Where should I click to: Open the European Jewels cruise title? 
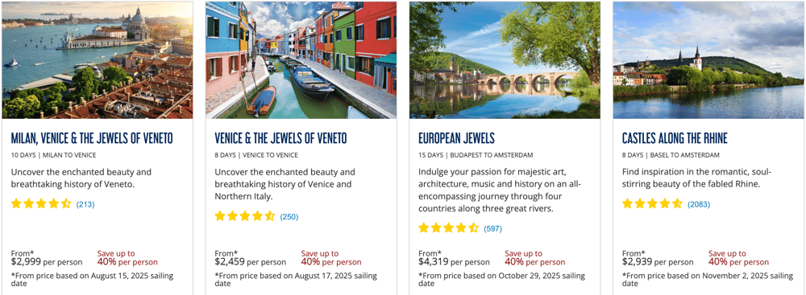(x=456, y=138)
